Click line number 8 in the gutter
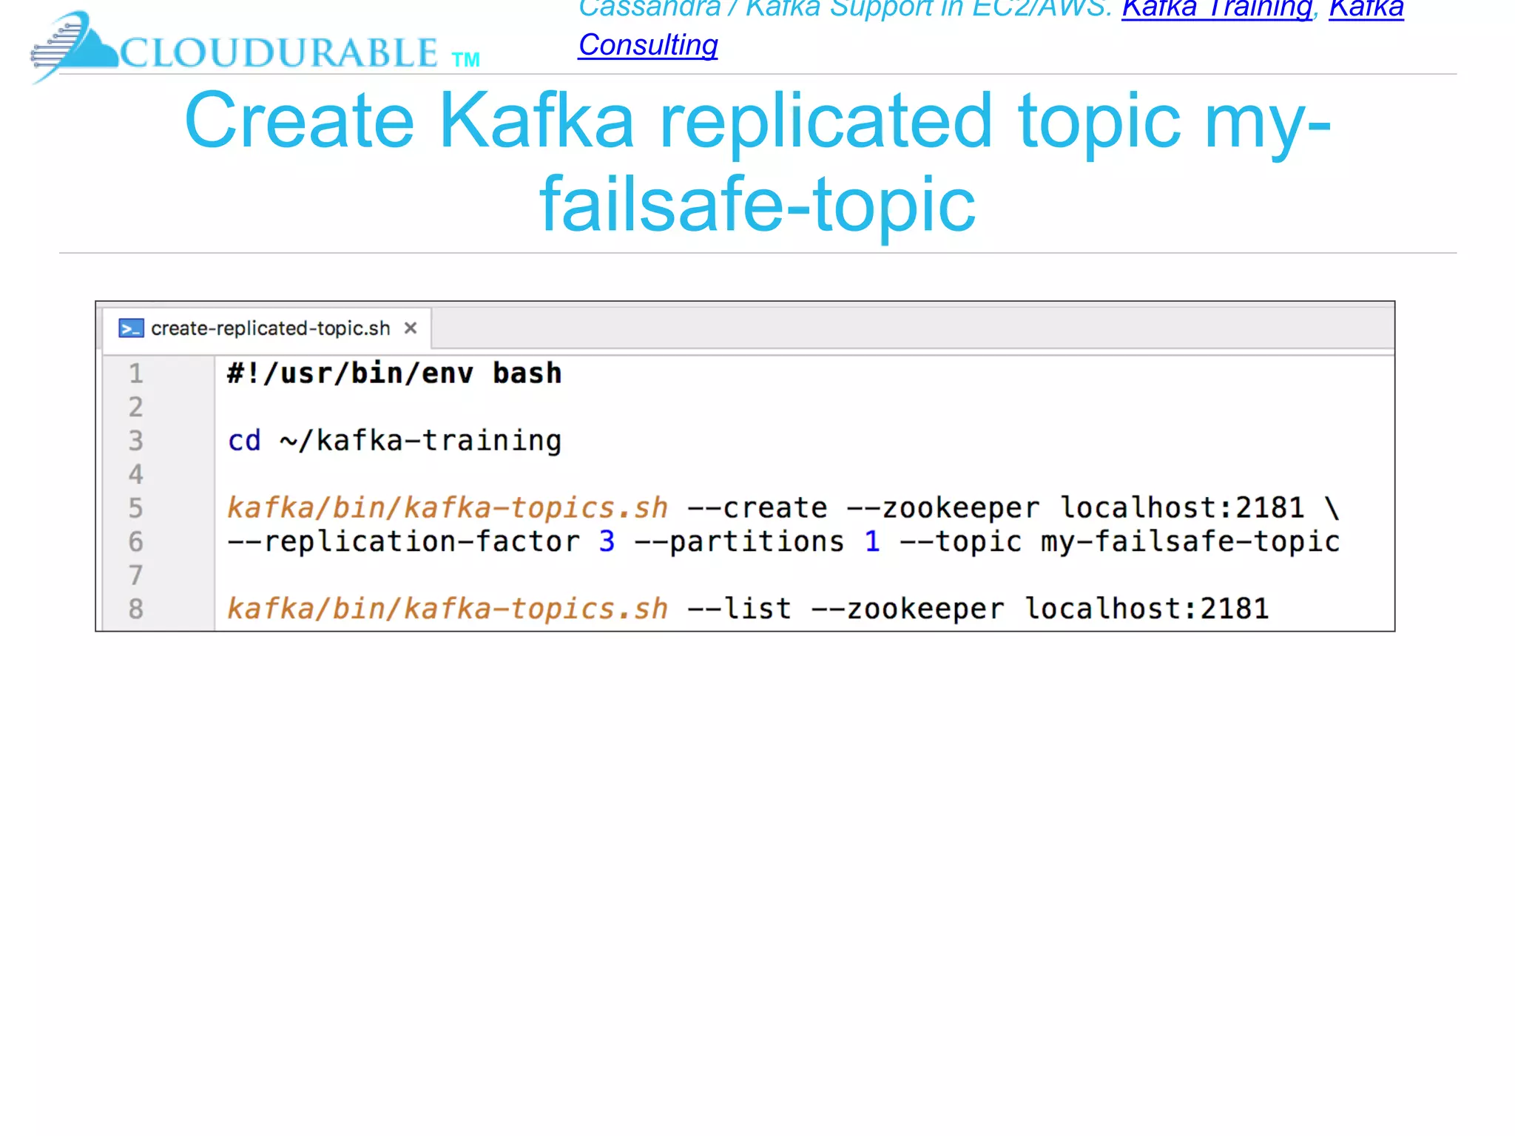The width and height of the screenshot is (1515, 1136). tap(136, 609)
